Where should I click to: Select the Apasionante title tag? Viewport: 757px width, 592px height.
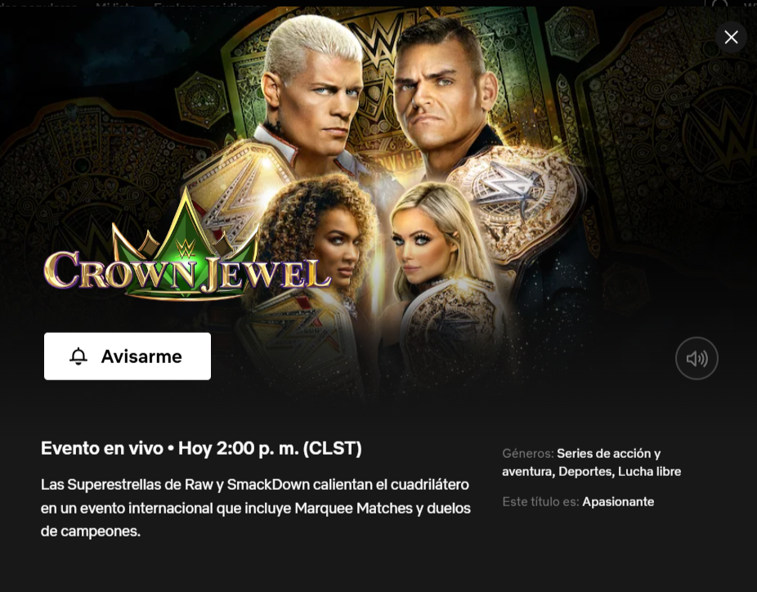618,502
